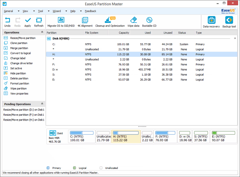
Task: Select the S: partition row
Action: 142,74
